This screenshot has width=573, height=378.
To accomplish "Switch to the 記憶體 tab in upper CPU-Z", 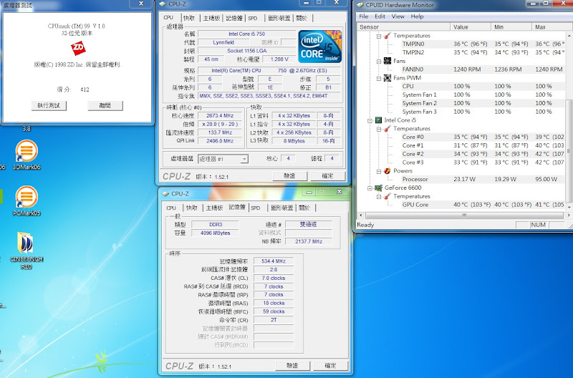I will 234,18.
